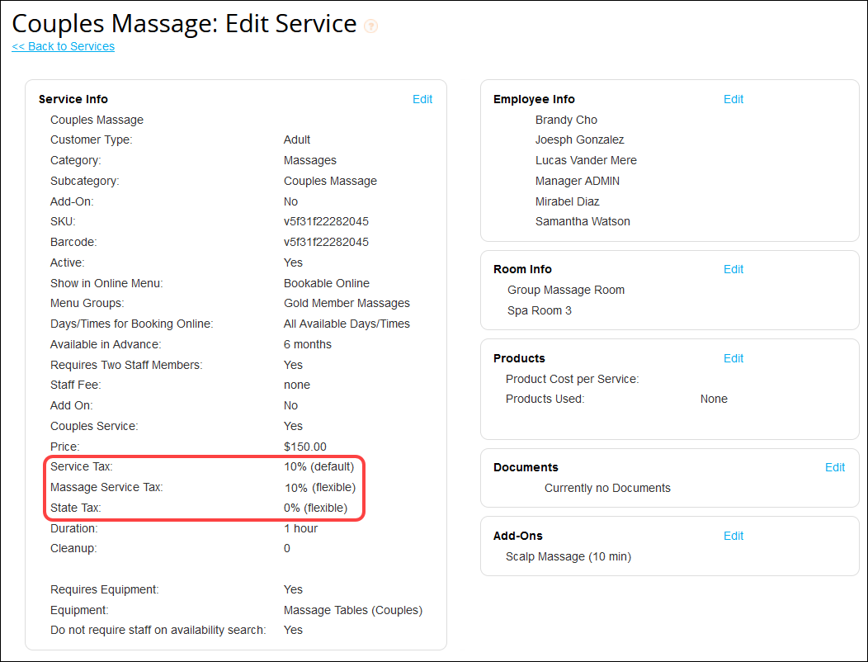Click the Service Tax 10% (default) value
868x662 pixels.
coord(318,466)
